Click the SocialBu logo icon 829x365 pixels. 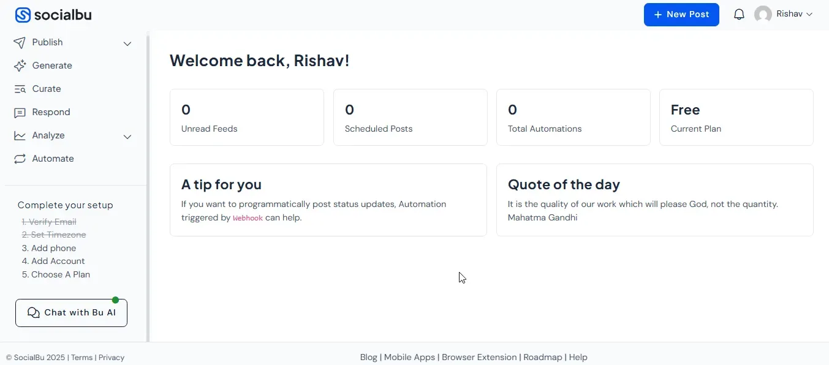pos(23,15)
